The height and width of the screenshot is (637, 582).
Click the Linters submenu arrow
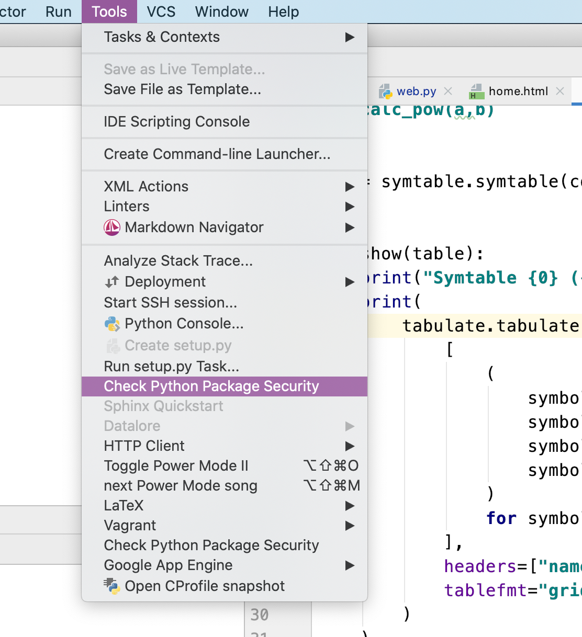350,207
